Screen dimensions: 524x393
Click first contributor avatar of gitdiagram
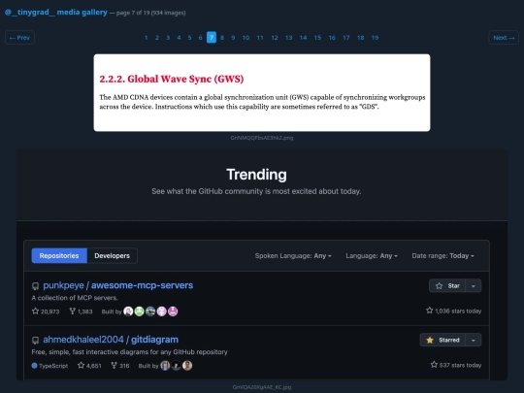(165, 365)
